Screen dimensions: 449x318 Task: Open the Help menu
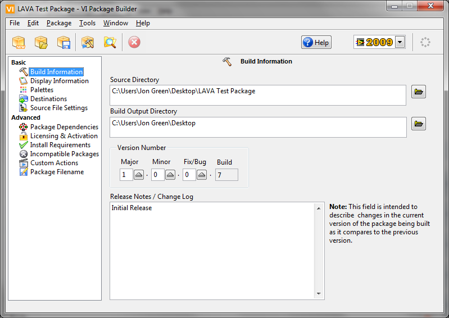[x=143, y=23]
